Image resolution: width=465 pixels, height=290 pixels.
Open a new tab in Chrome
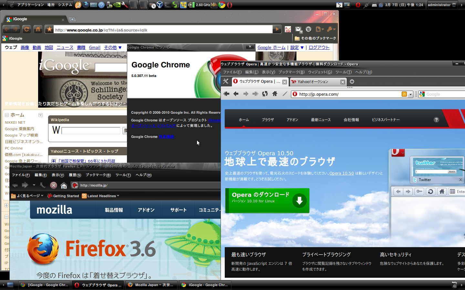pyautogui.click(x=72, y=19)
